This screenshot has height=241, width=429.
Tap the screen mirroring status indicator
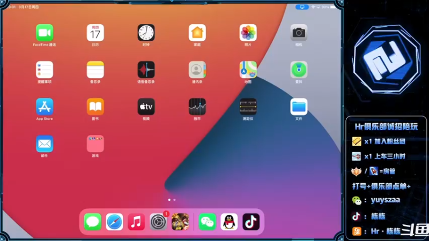(302, 7)
